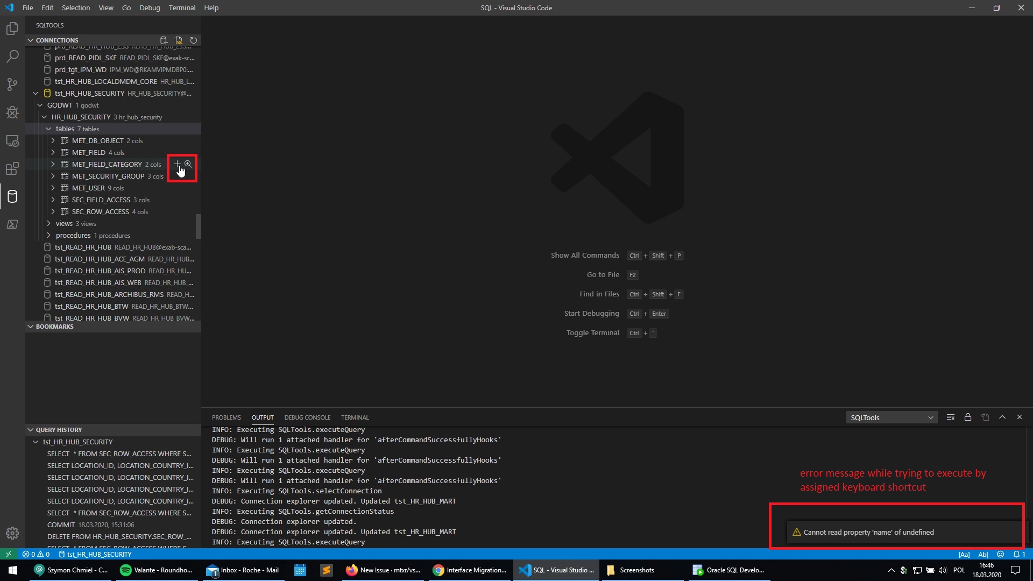Open the Extensions view
This screenshot has width=1033, height=581.
(x=12, y=168)
